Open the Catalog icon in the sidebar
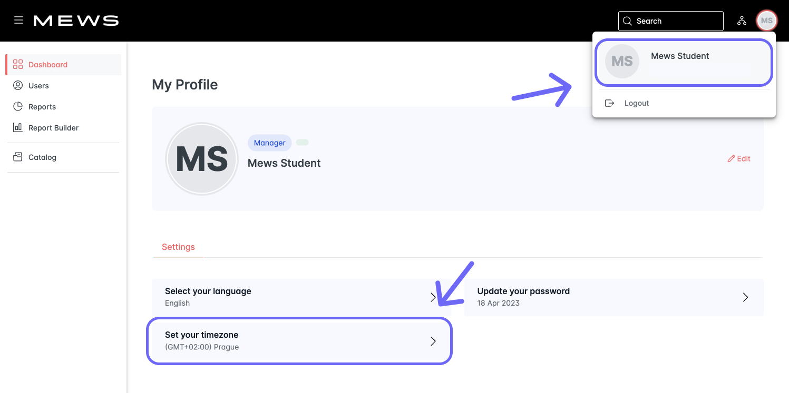The image size is (789, 393). pos(17,157)
